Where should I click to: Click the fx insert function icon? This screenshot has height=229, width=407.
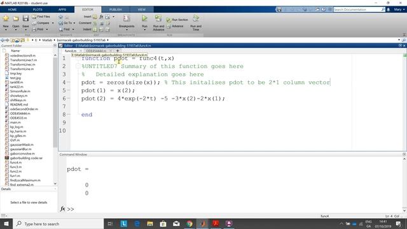click(x=101, y=17)
